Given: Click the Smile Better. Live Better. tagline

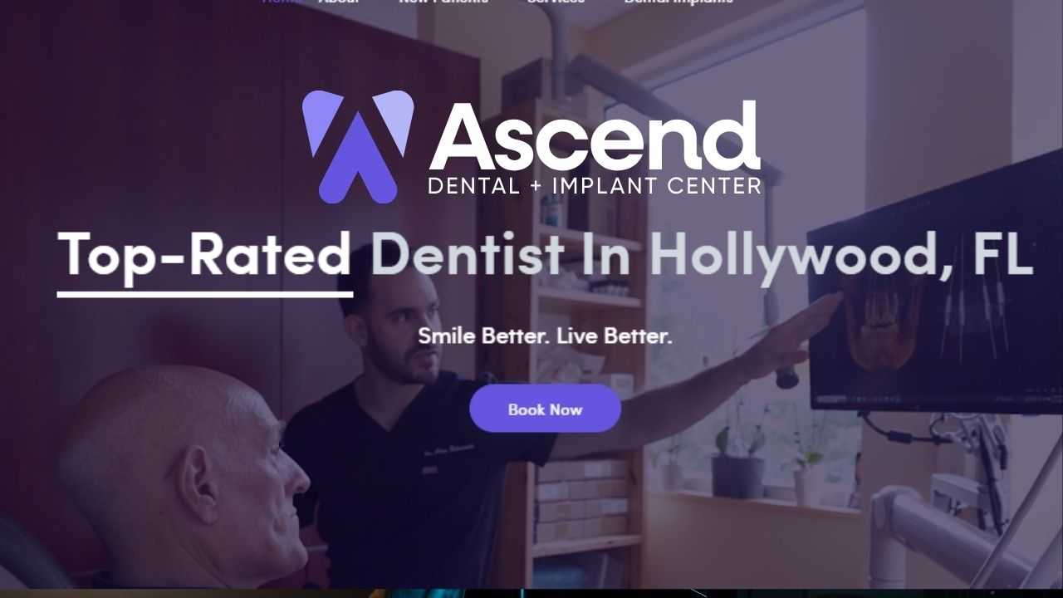Looking at the screenshot, I should click(545, 336).
